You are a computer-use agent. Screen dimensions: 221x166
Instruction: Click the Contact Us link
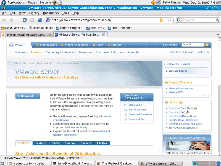pyautogui.click(x=203, y=52)
